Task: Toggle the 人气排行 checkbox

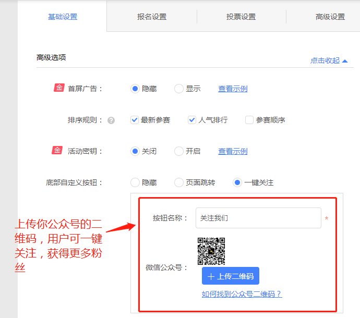Action: pos(191,120)
